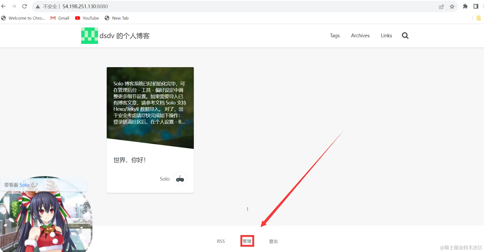484x252 pixels.
Task: Toggle the browser side panel icon
Action: [476, 6]
